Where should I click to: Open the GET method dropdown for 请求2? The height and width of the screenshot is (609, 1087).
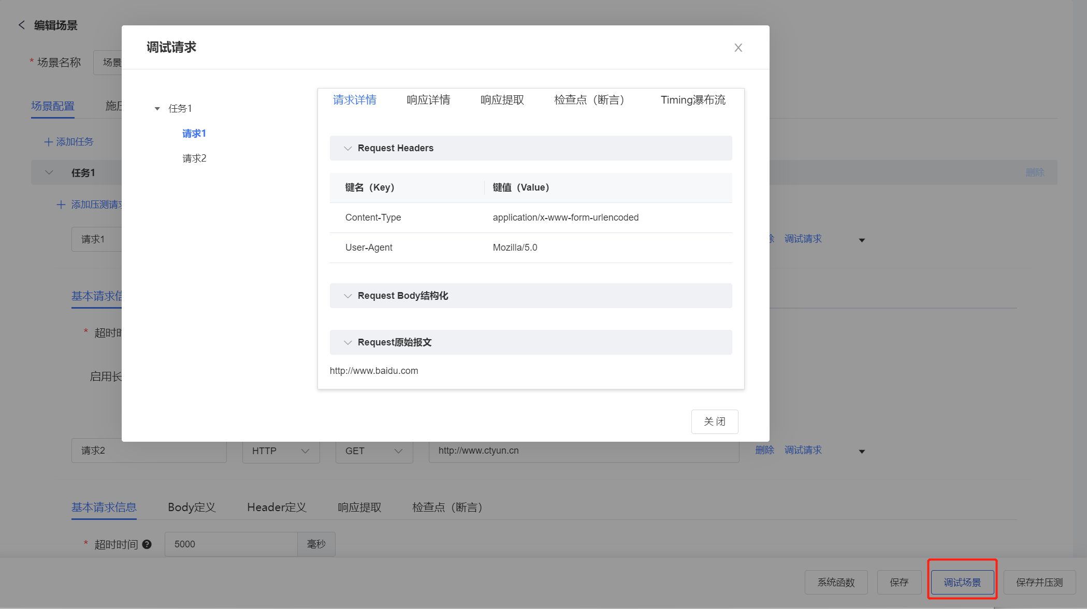(374, 451)
